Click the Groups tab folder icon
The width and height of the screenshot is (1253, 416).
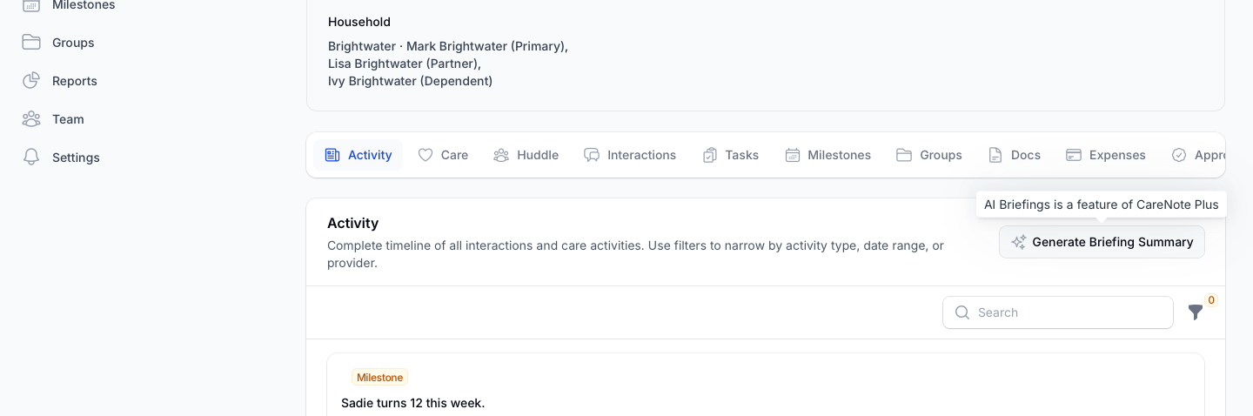pos(904,155)
